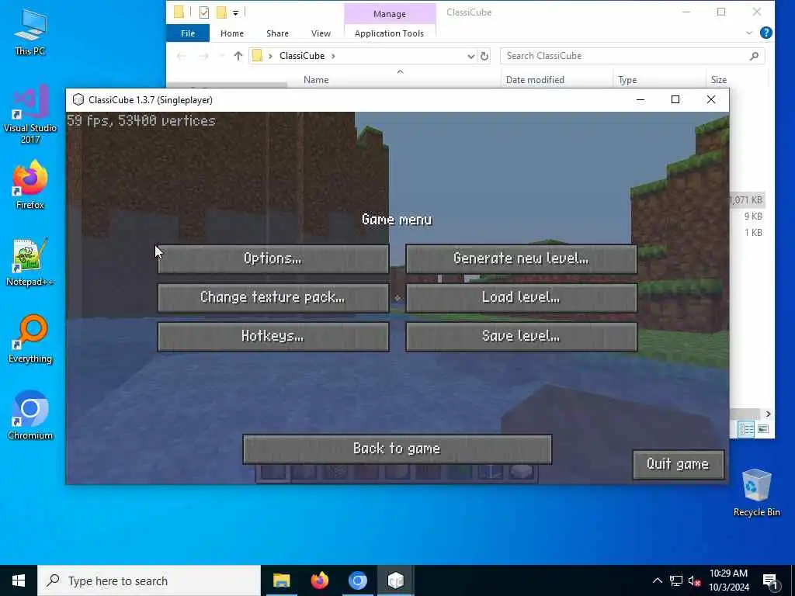The image size is (795, 596).
Task: Click ClassiCube title bar icon
Action: point(78,100)
